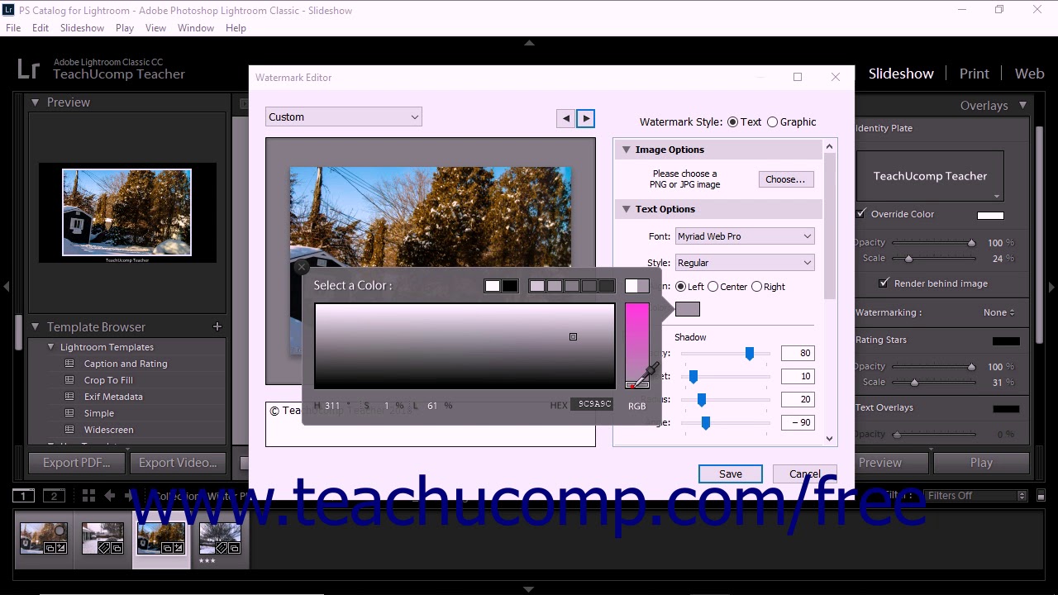Collapse the left panel group arrow
Viewport: 1058px width, 595px height.
pyautogui.click(x=6, y=287)
